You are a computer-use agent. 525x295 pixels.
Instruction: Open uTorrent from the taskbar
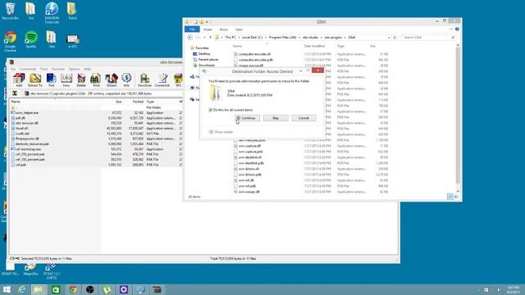pyautogui.click(x=107, y=289)
